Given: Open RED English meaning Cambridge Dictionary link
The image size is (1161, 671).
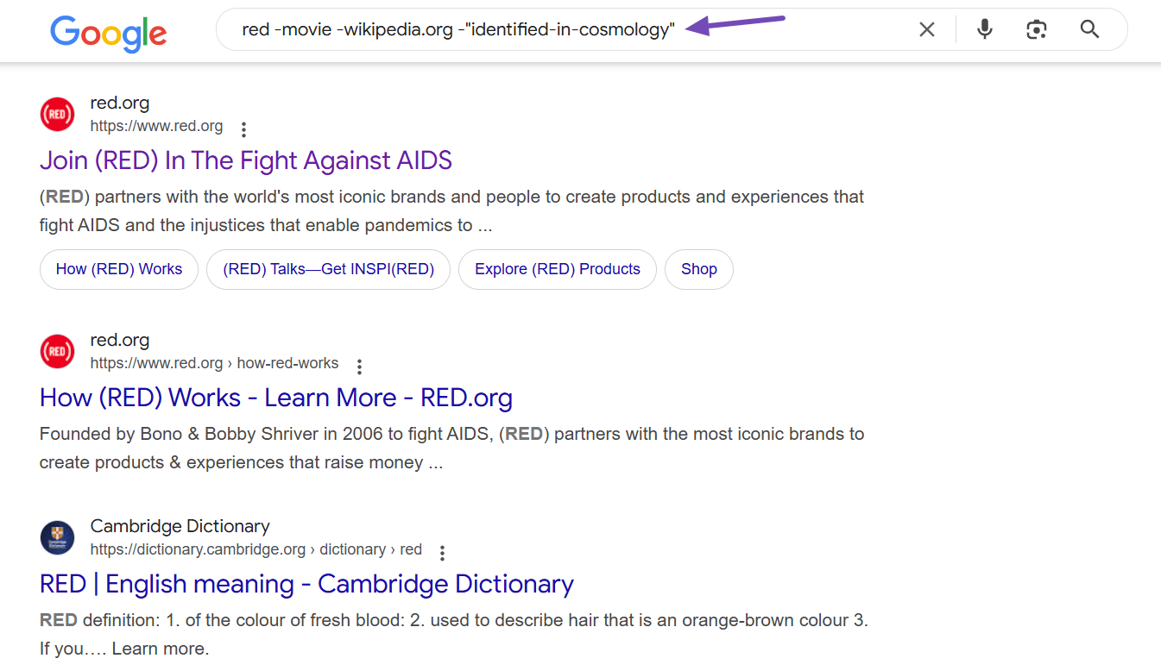Looking at the screenshot, I should pyautogui.click(x=306, y=584).
